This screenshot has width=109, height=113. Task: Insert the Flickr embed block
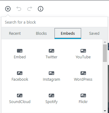83,99
